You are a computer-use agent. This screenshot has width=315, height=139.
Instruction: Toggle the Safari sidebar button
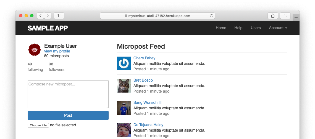59,16
